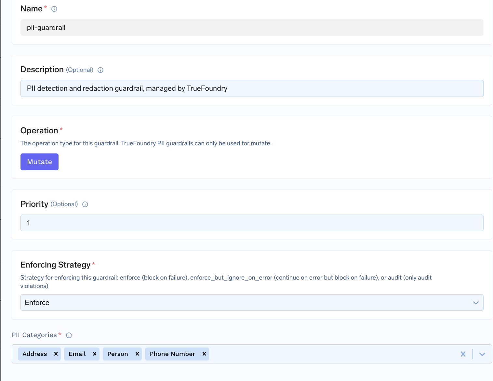
Task: Remove the Person PII category
Action: coord(137,354)
